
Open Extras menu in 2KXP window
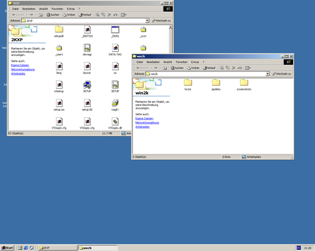coord(71,9)
